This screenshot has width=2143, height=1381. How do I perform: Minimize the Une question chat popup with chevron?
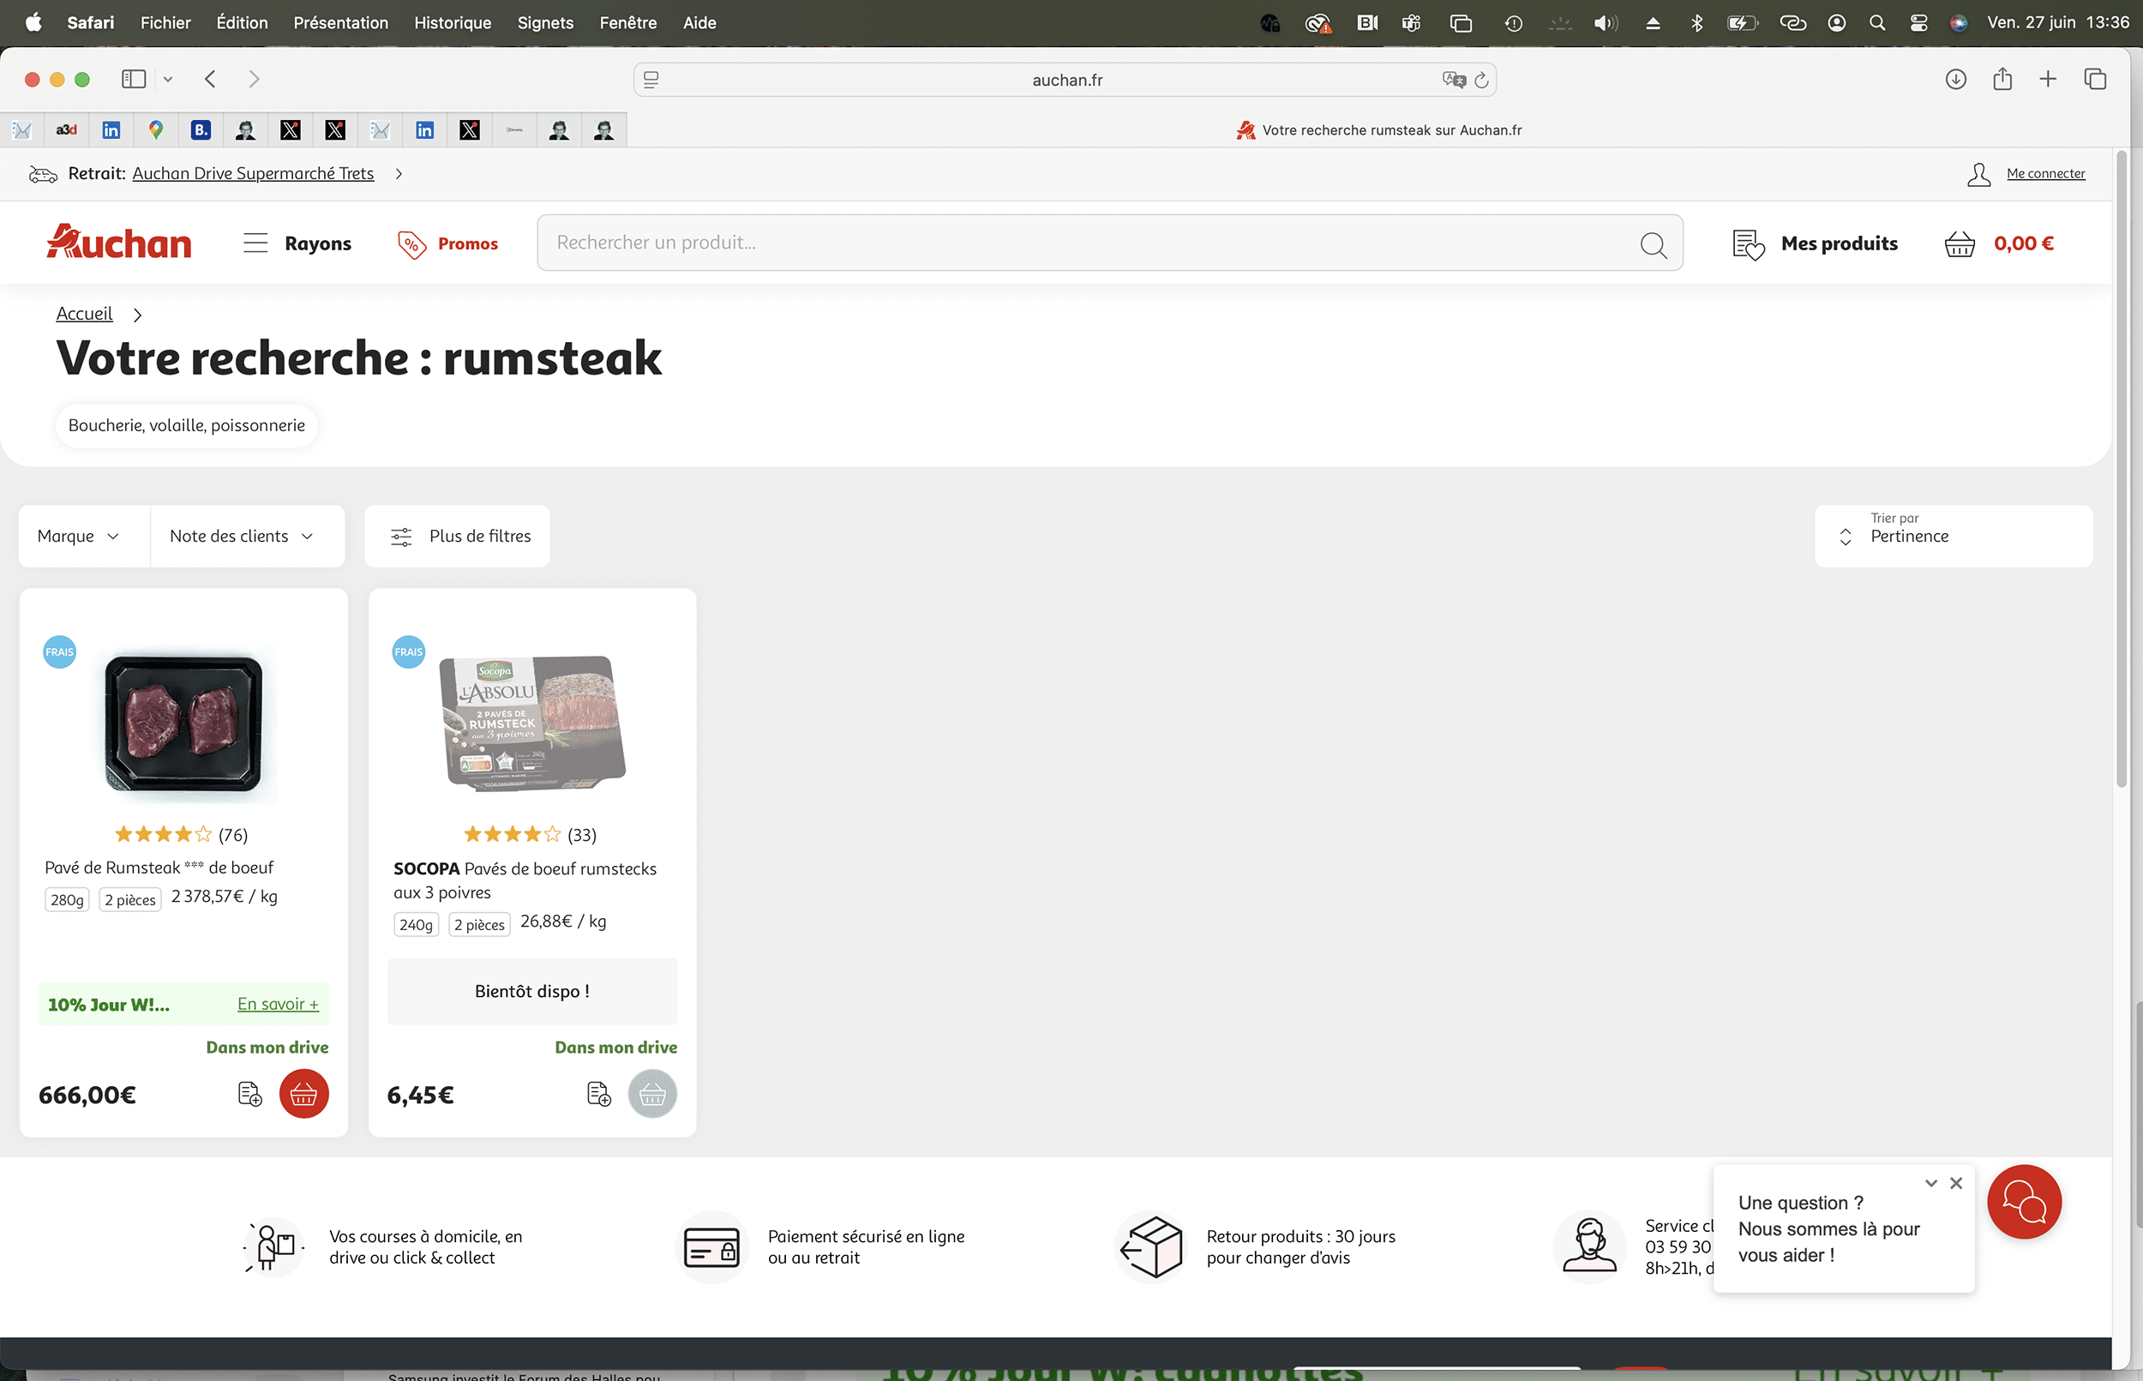1931,1184
